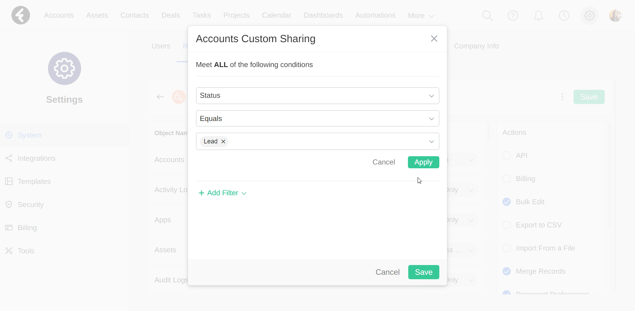Viewport: 635px width, 311px height.
Task: Open the Apps row permission dropdown
Action: click(x=471, y=220)
